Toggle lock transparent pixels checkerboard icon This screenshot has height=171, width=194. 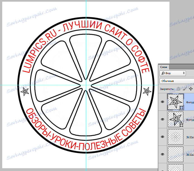click(x=178, y=89)
